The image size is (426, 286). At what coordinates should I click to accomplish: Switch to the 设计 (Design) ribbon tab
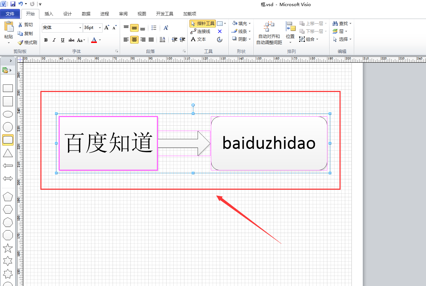(68, 14)
